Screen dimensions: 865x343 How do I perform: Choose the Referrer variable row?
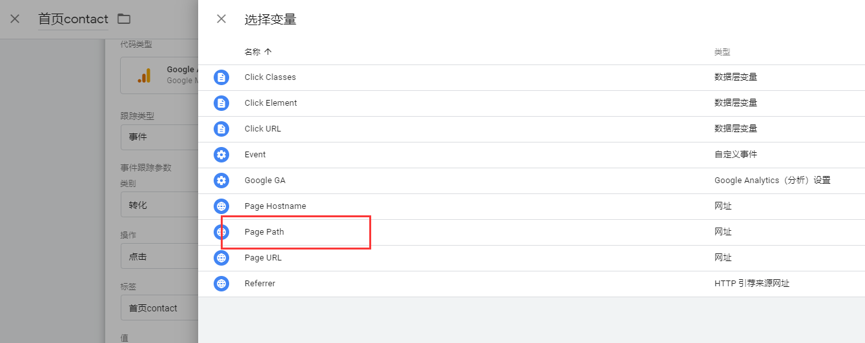[259, 284]
